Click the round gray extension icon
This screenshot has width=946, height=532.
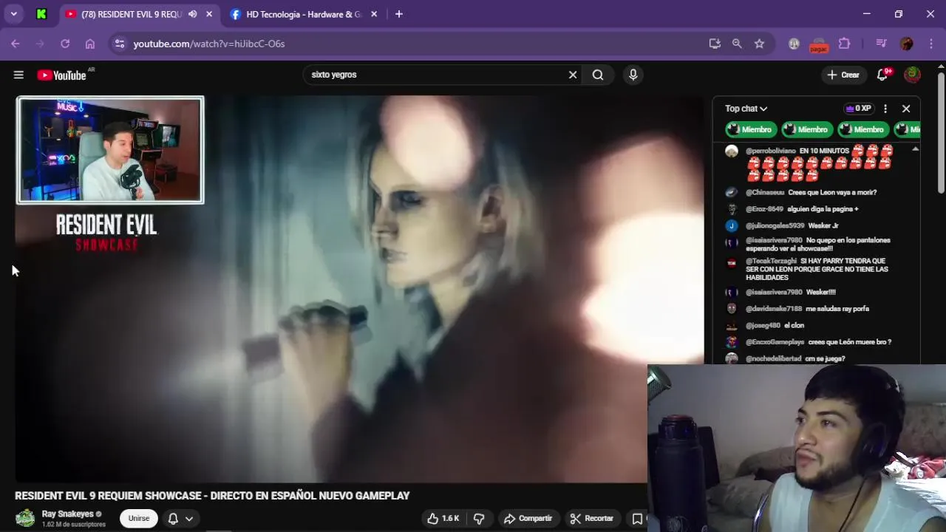click(794, 44)
